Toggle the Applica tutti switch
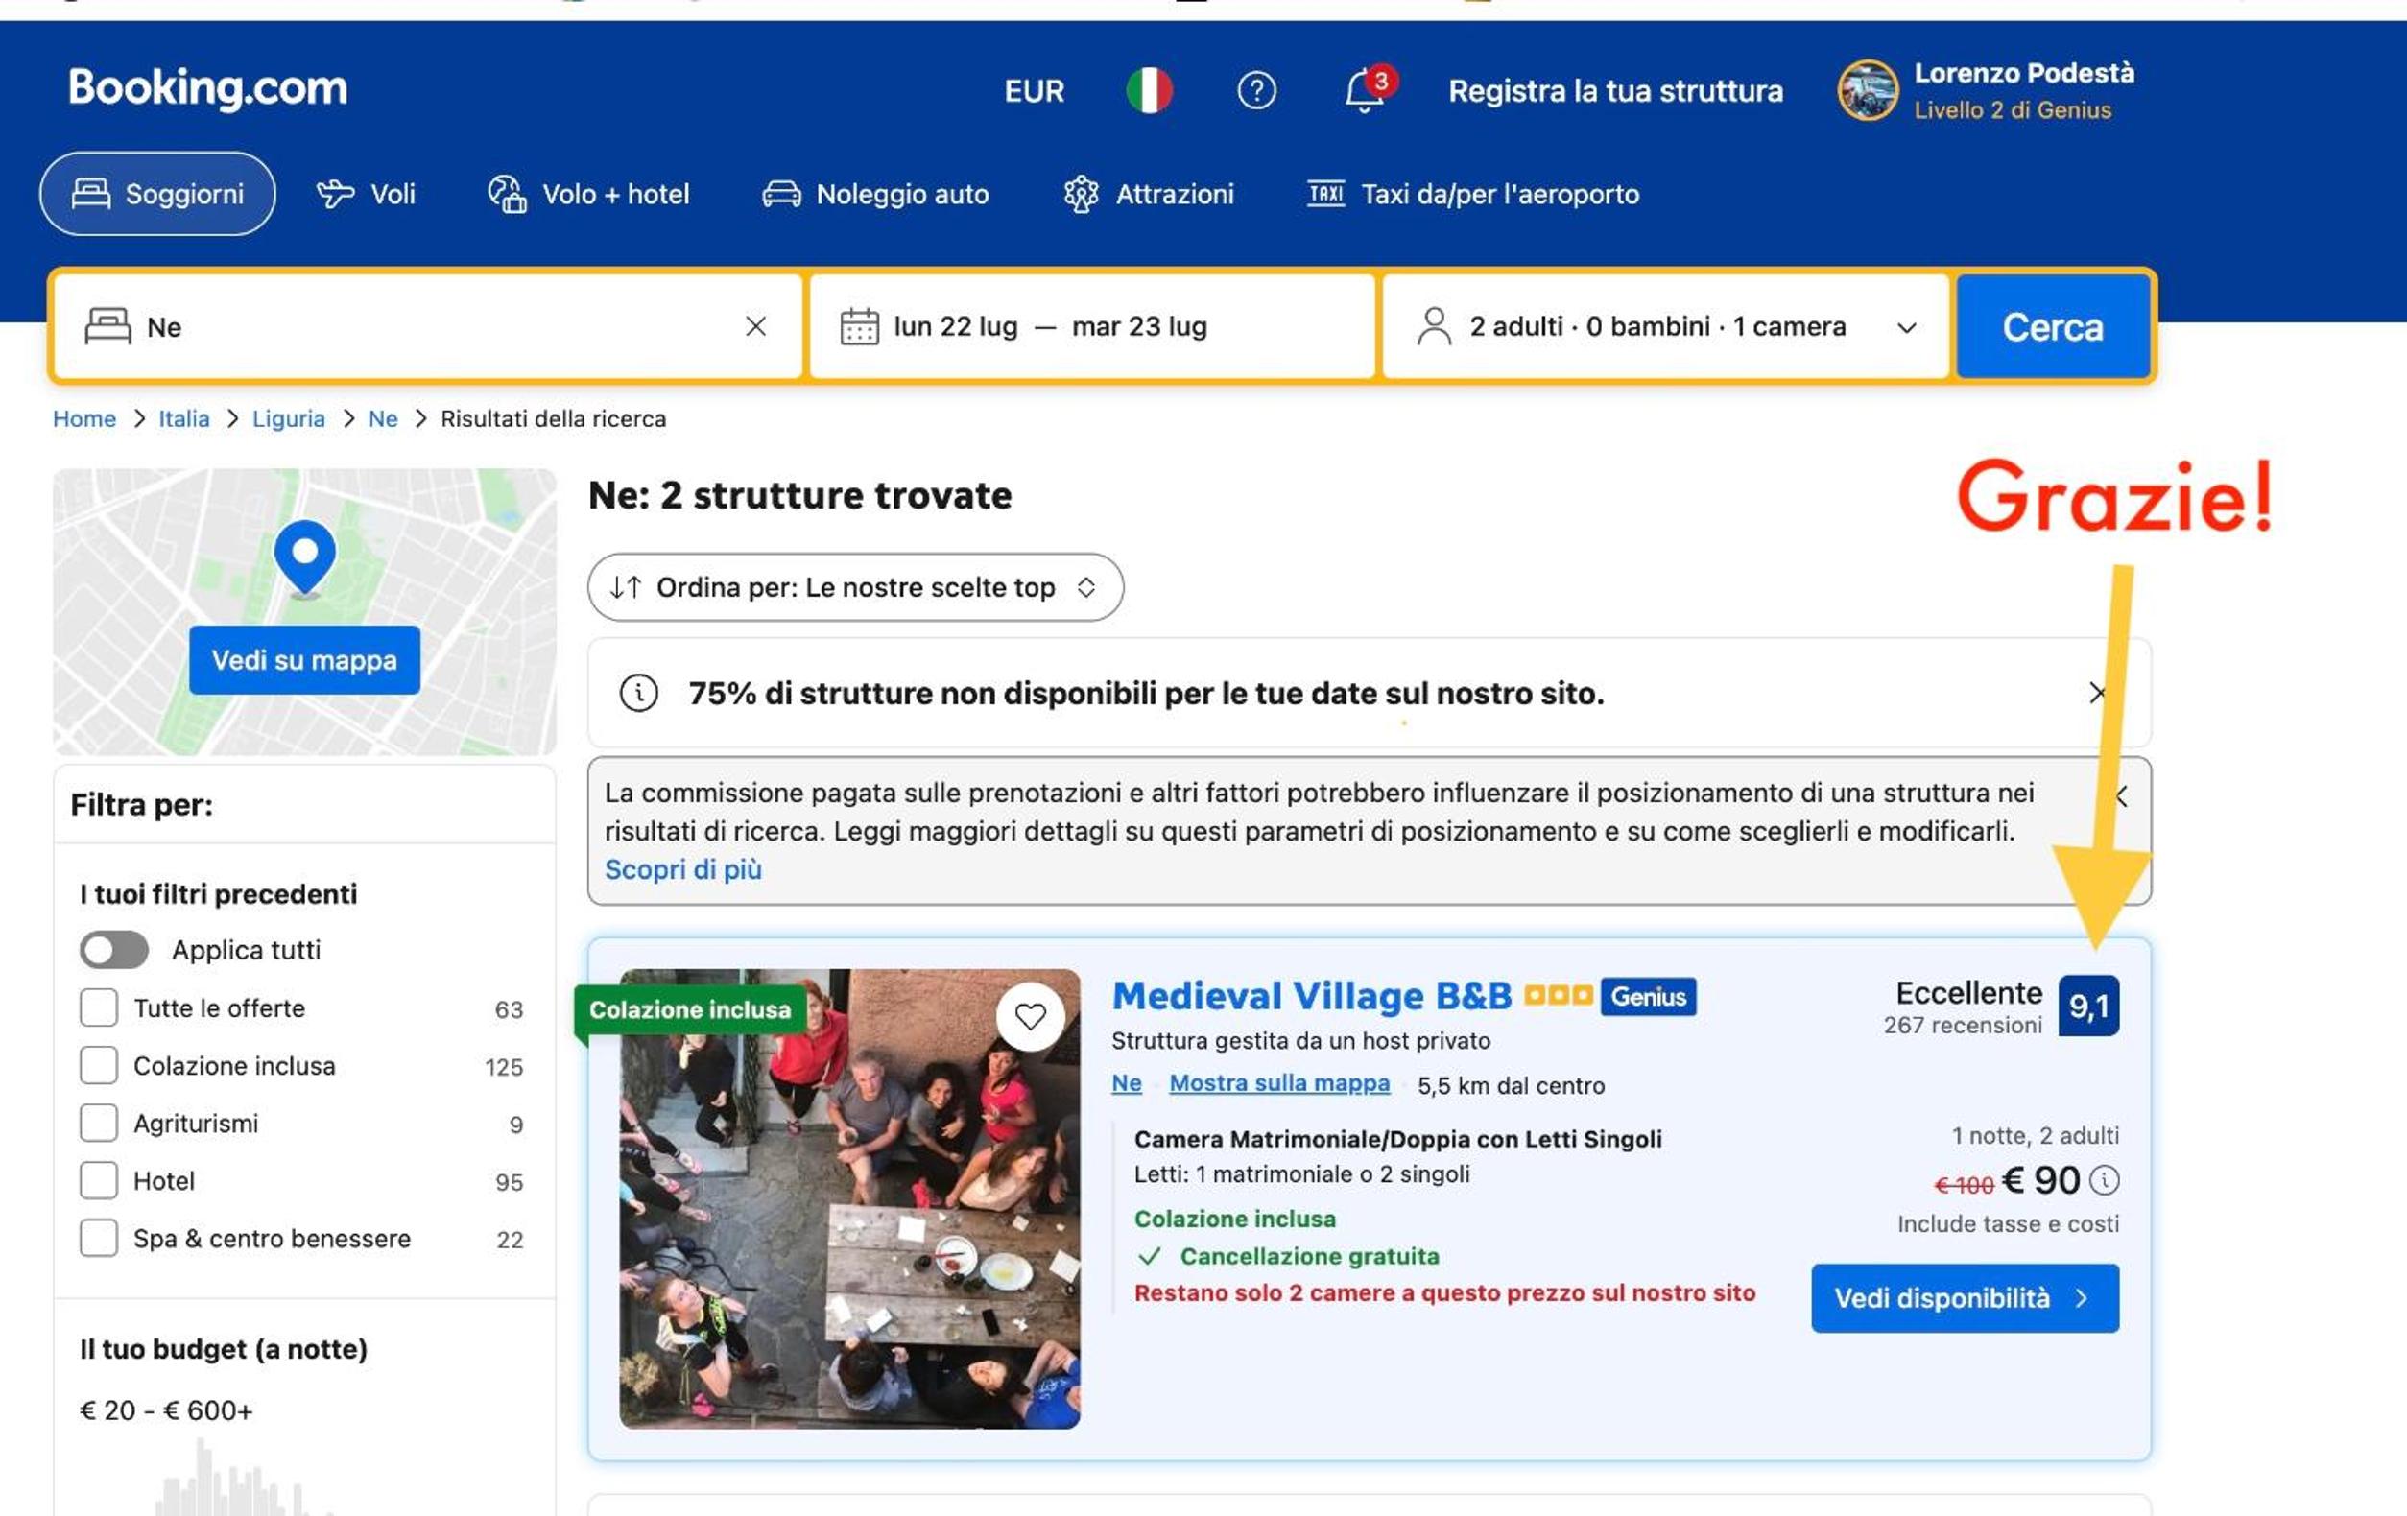The height and width of the screenshot is (1516, 2407). click(x=114, y=949)
